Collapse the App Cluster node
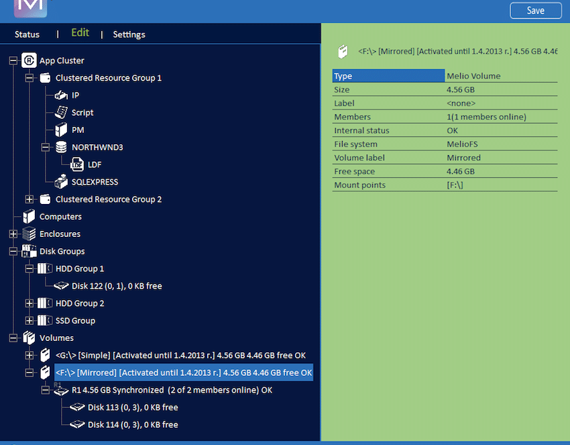Image resolution: width=570 pixels, height=445 pixels. pyautogui.click(x=13, y=60)
